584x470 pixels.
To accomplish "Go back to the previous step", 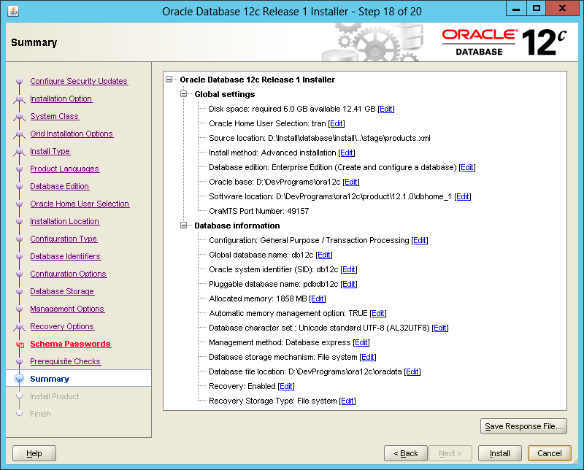I will click(406, 453).
